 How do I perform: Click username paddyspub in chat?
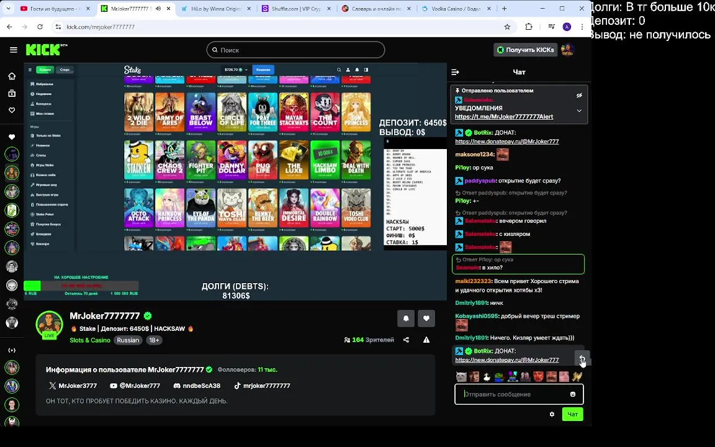pyautogui.click(x=480, y=181)
